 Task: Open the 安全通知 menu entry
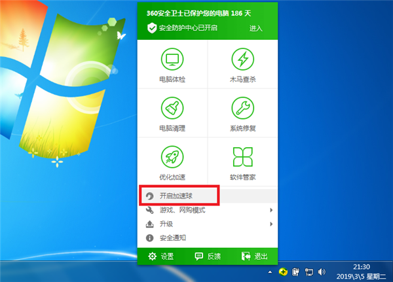[x=172, y=238]
